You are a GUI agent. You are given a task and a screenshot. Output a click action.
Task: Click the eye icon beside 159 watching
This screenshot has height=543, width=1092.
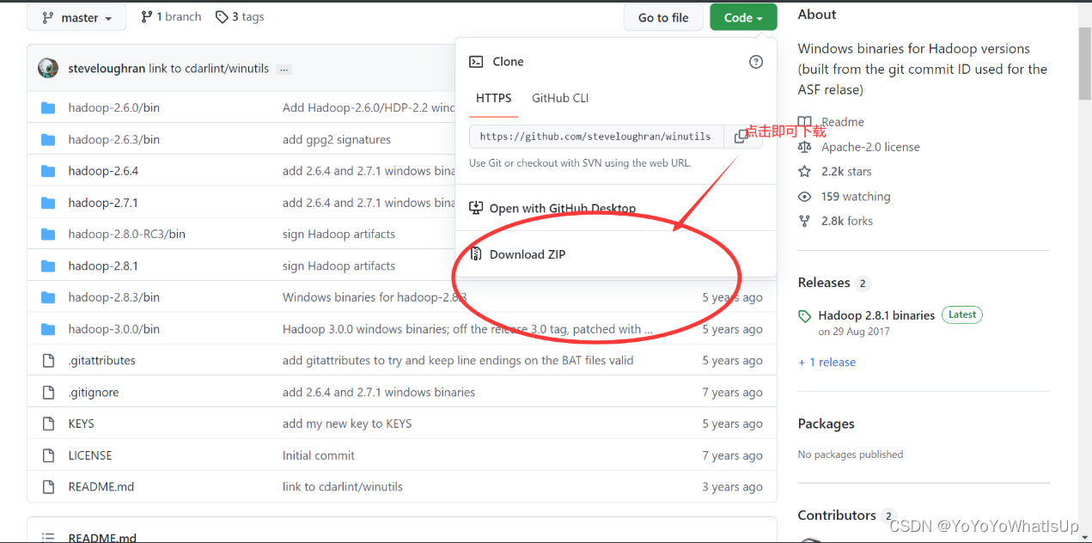tap(804, 197)
